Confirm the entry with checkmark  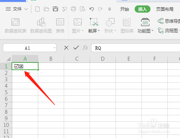pos(76,48)
